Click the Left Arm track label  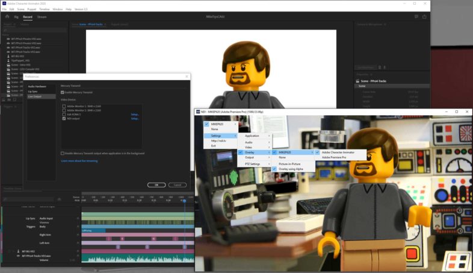[x=45, y=243]
